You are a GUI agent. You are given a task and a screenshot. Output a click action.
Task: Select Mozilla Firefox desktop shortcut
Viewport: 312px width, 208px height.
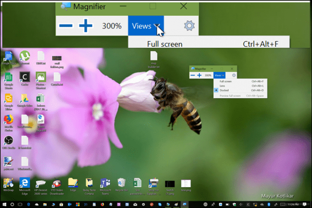coord(9,123)
